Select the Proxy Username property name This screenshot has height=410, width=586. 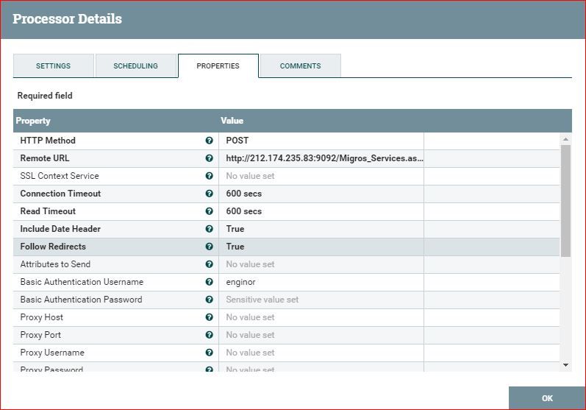(x=52, y=353)
